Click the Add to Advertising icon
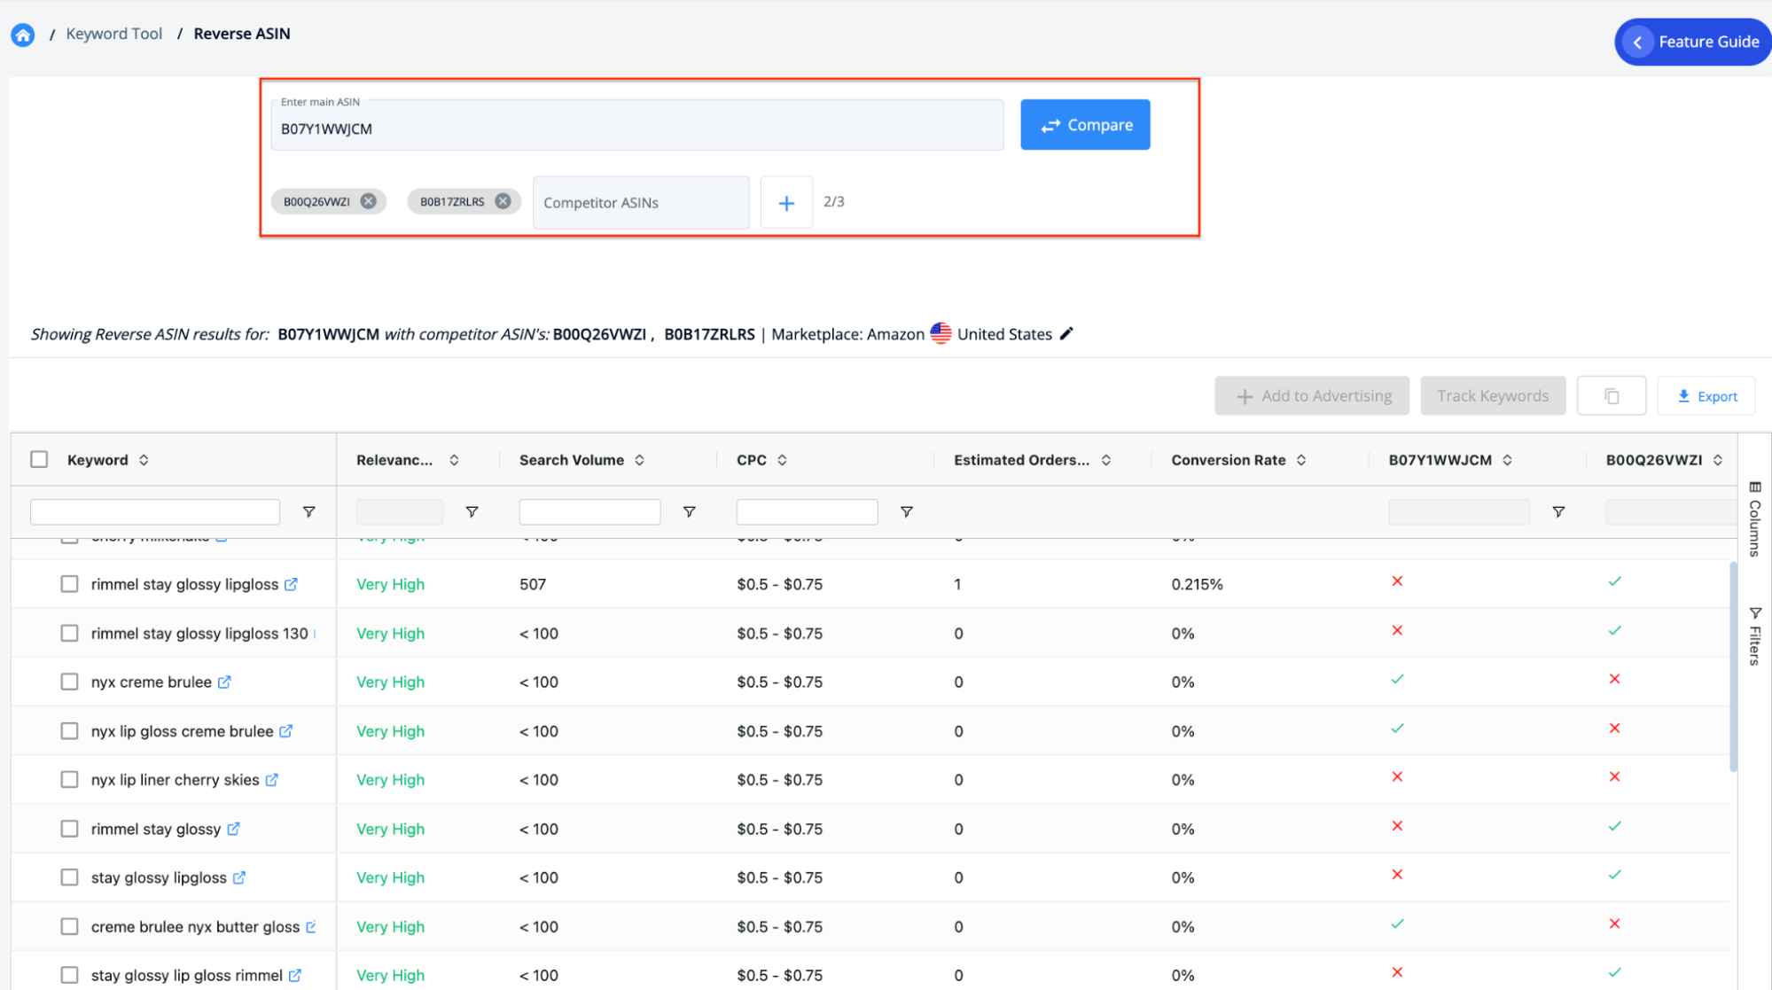 pyautogui.click(x=1241, y=395)
